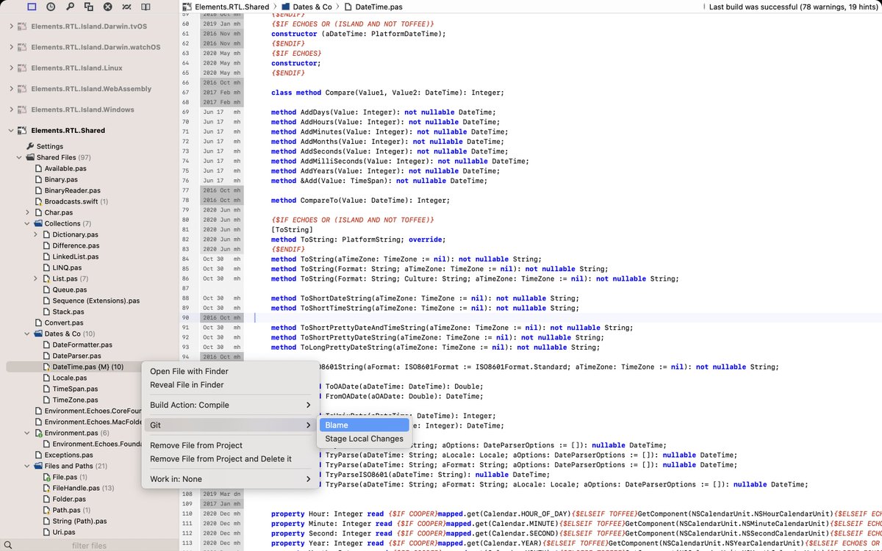Expand the Elements.RTL.Island.Windows project
882x551 pixels.
coord(10,109)
